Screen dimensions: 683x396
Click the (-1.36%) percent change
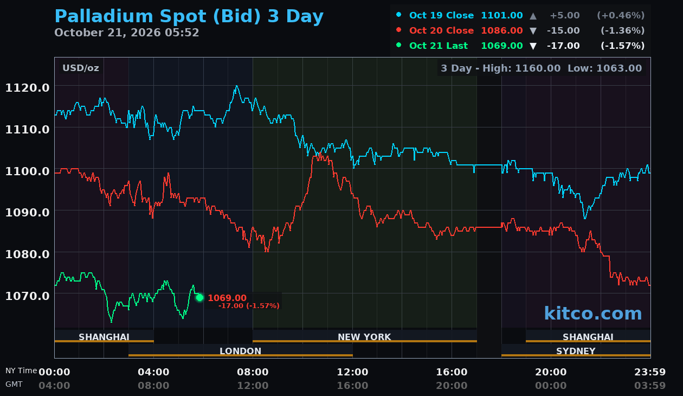[622, 31]
